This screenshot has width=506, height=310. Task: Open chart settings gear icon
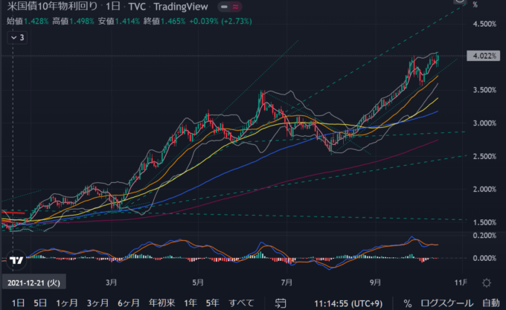pos(486,283)
